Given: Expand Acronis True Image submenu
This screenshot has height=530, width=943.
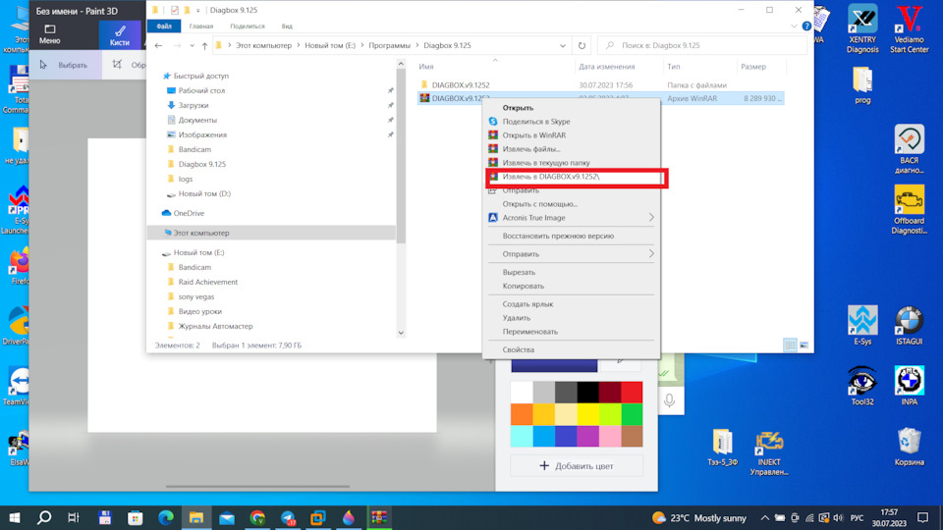Looking at the screenshot, I should click(650, 218).
